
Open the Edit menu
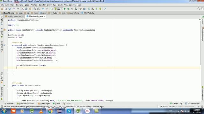click(7, 5)
